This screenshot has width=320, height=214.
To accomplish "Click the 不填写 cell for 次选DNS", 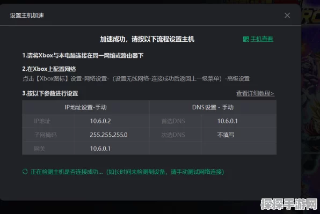I will [x=226, y=135].
